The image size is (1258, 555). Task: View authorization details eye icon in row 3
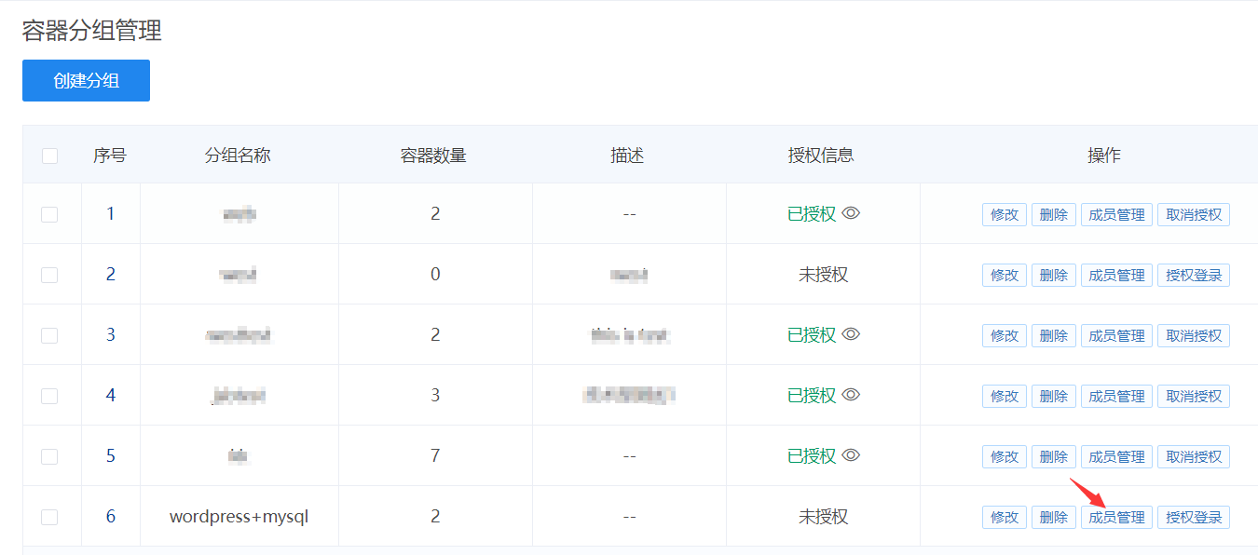[851, 334]
